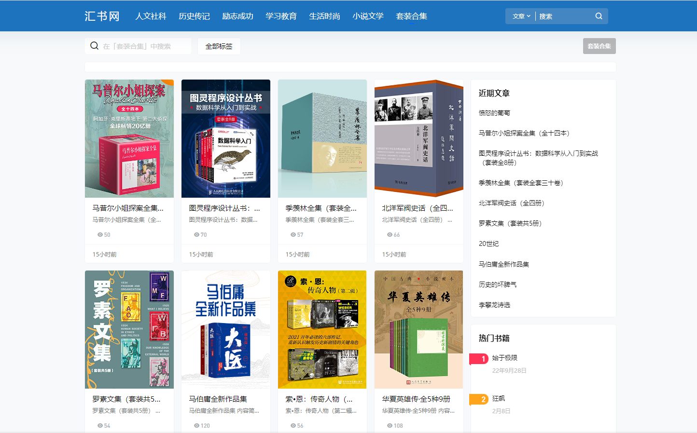
Task: Click the 图灵程序设计丛书 card title
Action: coord(224,208)
